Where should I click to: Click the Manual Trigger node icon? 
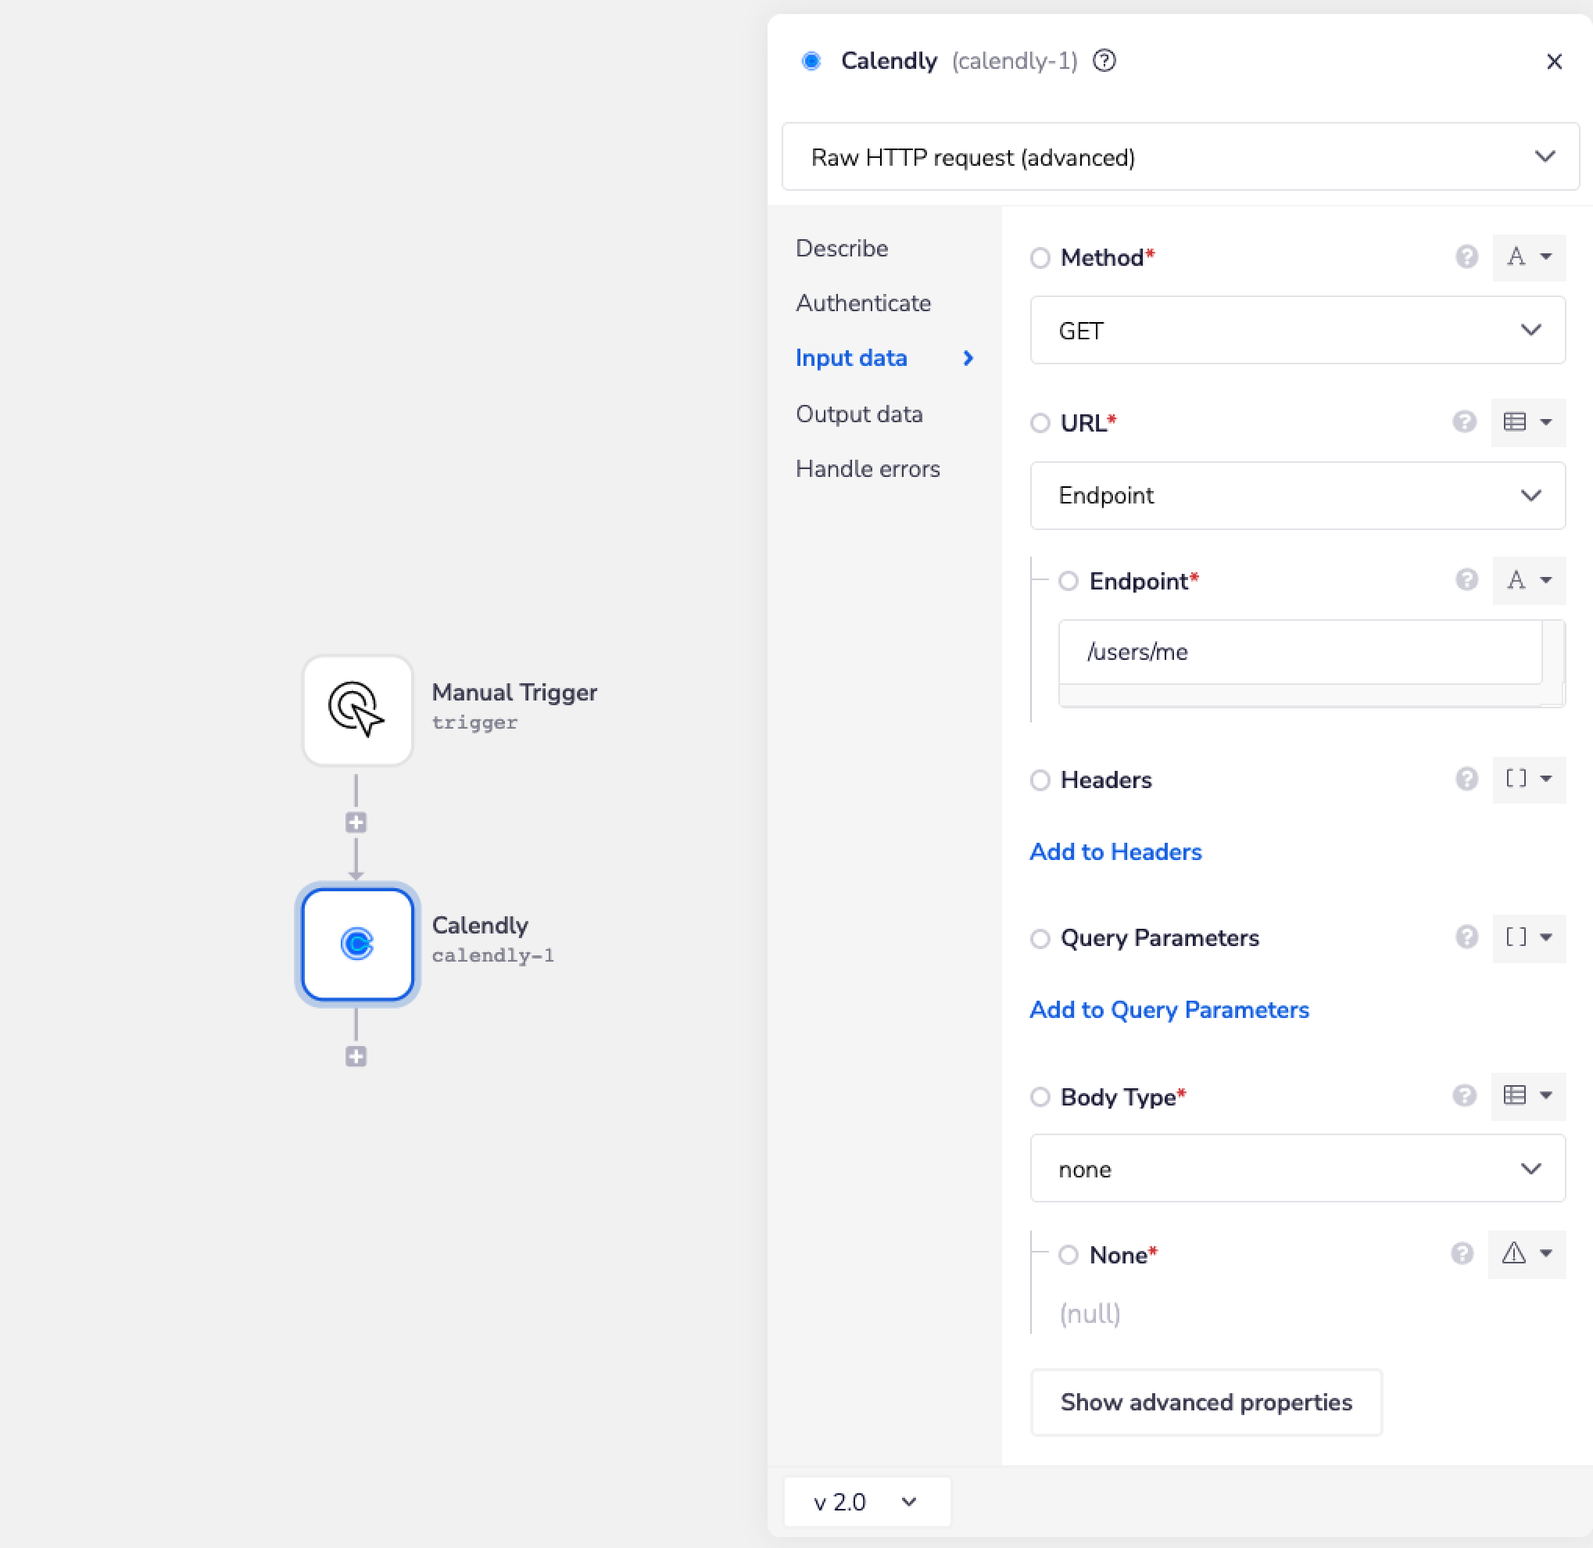(356, 710)
